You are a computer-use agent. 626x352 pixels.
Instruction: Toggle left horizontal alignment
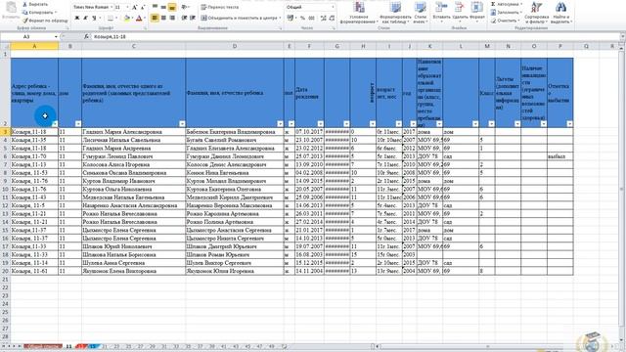155,18
